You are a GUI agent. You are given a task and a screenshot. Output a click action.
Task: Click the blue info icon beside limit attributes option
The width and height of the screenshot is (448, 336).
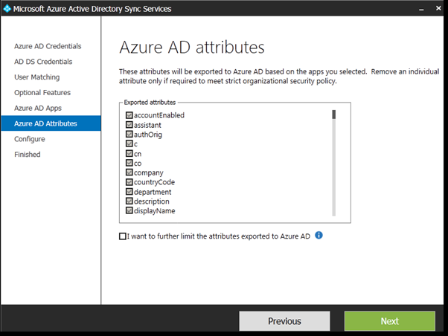pos(319,235)
